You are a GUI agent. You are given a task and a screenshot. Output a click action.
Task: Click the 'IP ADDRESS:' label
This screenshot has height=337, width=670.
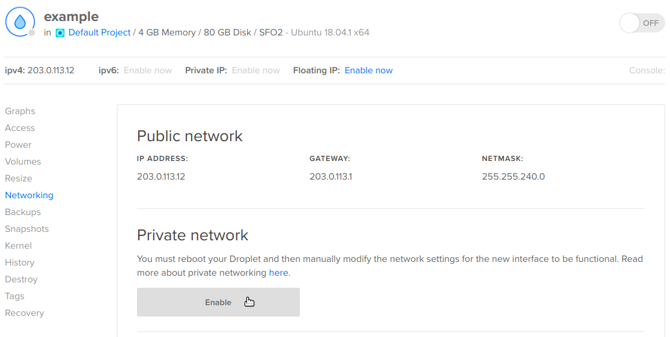coord(162,159)
